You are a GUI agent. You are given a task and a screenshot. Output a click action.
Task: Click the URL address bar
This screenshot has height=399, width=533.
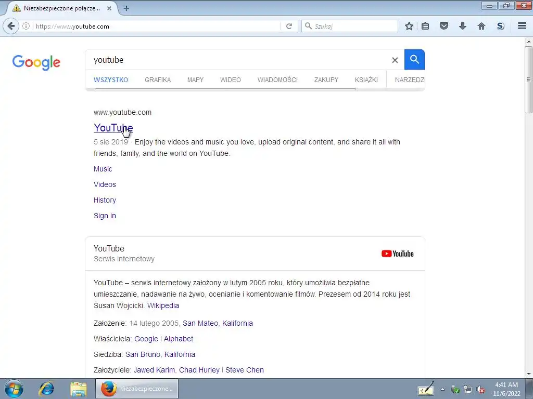point(156,26)
